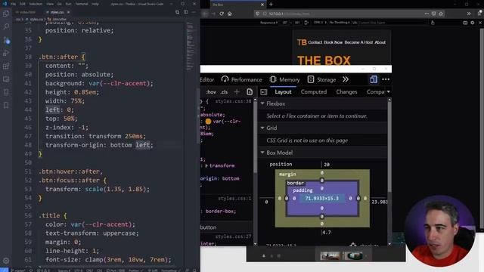Toggle touch simulation hand icon
The height and width of the screenshot is (272, 484).
point(433,23)
